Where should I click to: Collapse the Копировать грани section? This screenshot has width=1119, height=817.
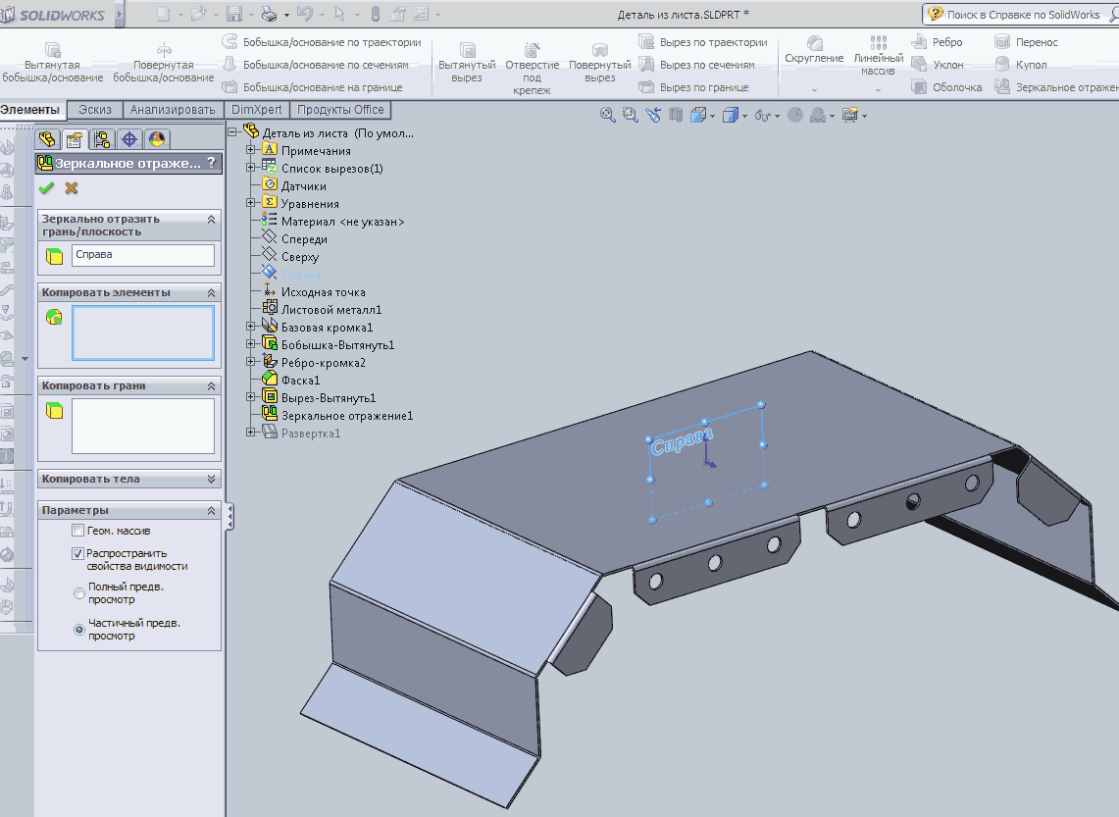pos(211,386)
